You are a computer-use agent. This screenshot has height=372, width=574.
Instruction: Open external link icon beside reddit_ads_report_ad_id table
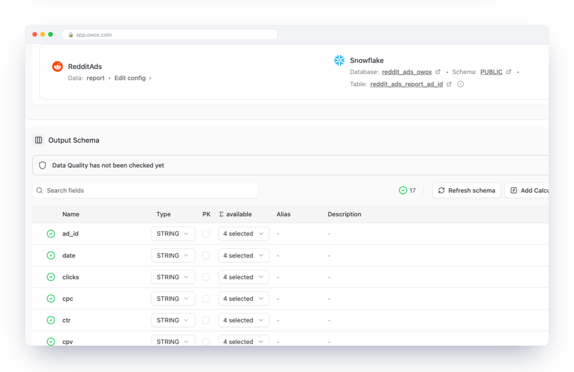(449, 84)
